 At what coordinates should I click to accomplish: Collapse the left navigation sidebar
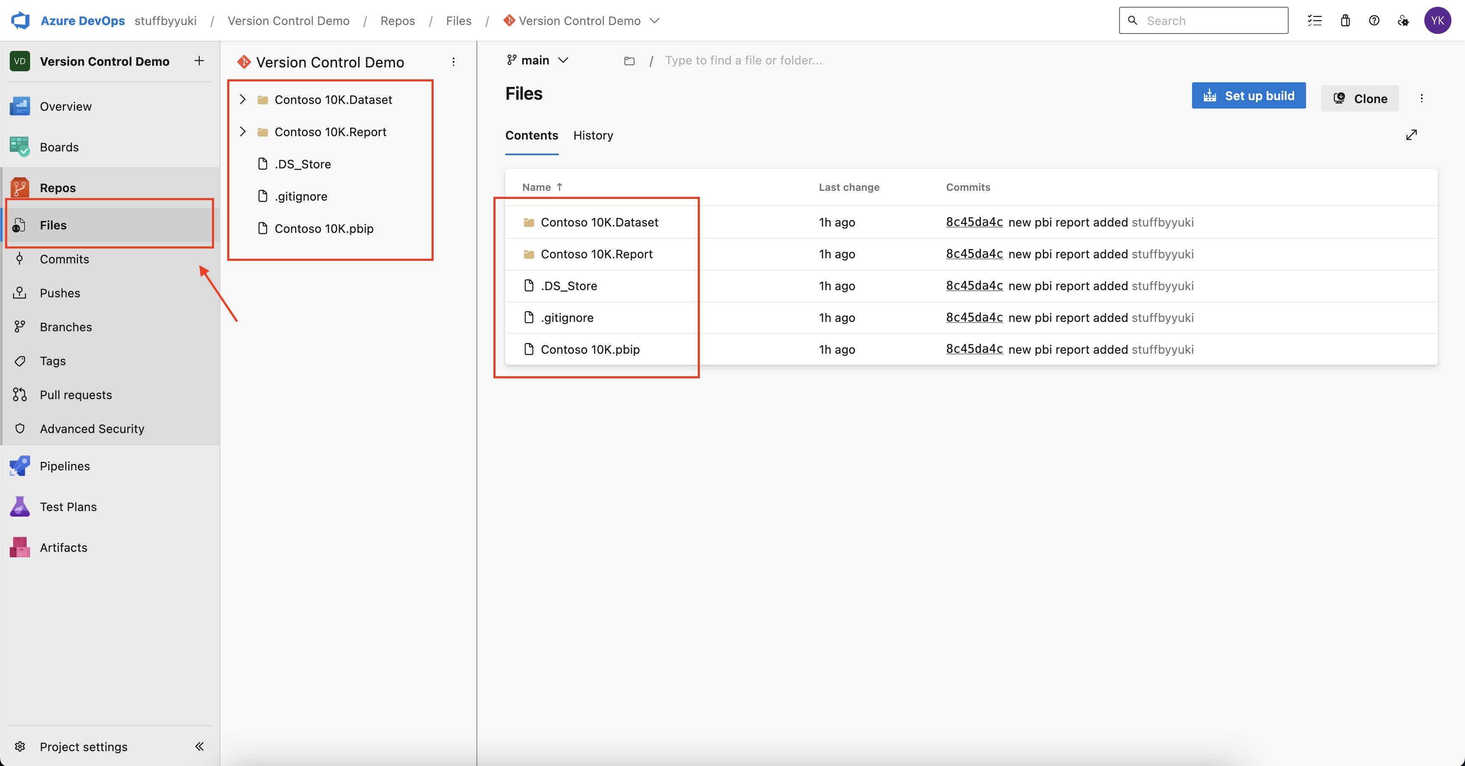[199, 746]
